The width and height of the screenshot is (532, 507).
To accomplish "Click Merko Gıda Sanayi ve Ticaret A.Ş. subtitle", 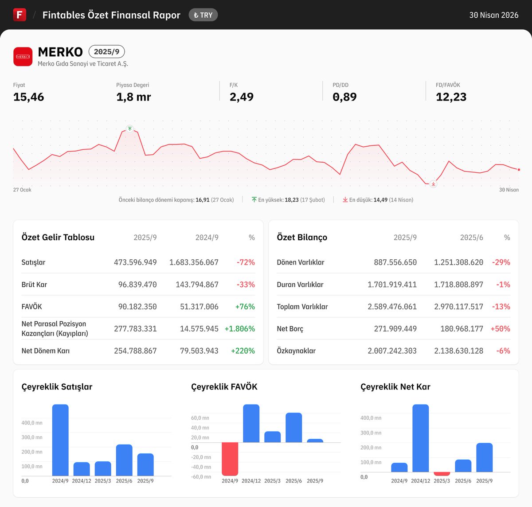I will point(83,64).
